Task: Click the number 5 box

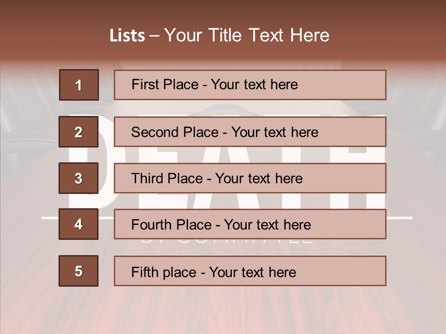Action: pos(79,271)
